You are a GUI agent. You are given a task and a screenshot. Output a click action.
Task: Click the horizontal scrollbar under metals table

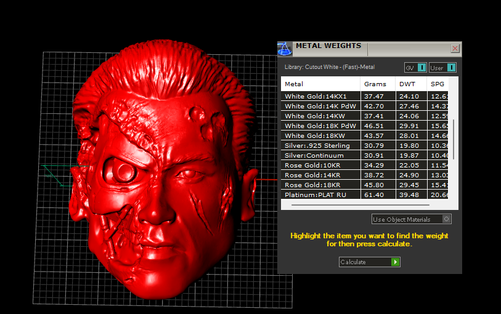tap(360, 205)
